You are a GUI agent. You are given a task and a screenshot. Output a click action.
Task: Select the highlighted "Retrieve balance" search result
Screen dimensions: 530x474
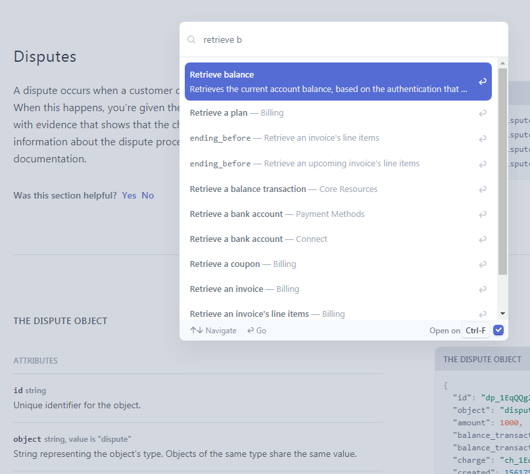(296, 82)
